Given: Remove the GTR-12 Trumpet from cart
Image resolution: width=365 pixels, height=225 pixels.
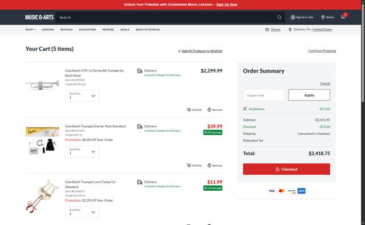Looking at the screenshot, I should [x=215, y=110].
